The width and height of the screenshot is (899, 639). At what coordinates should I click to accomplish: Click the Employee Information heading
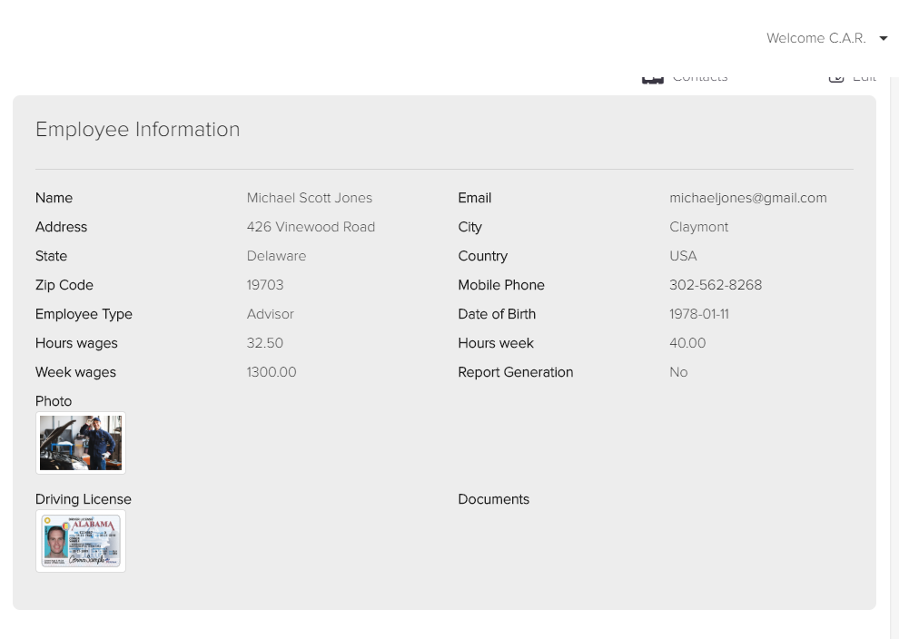click(x=137, y=130)
